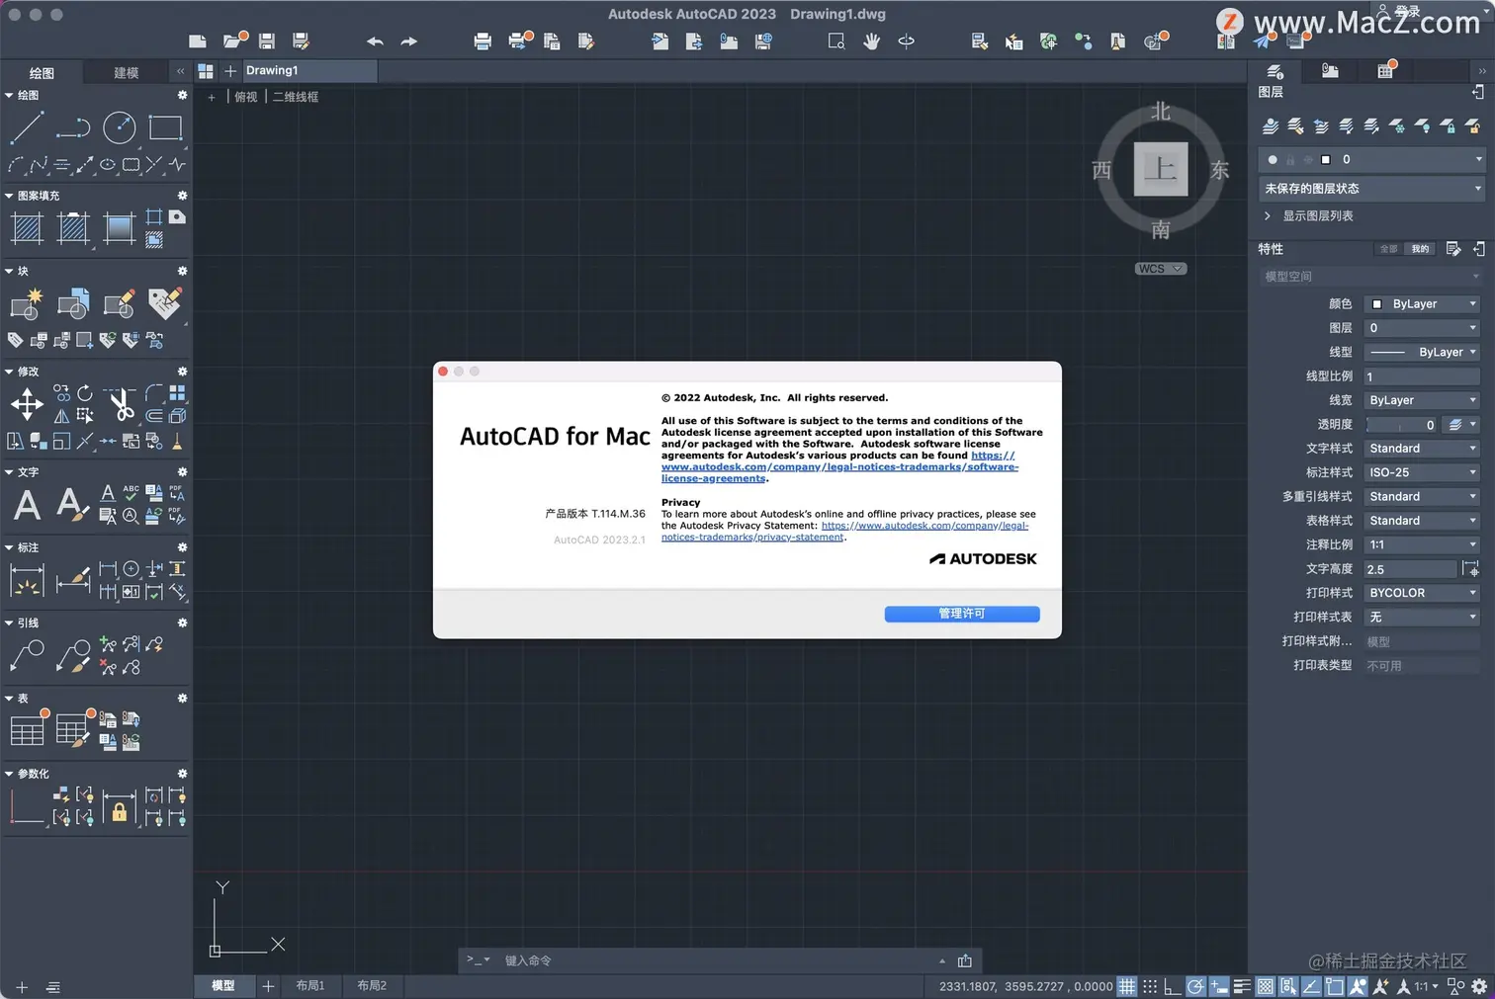
Task: Toggle snap mode in status bar
Action: 1150,986
